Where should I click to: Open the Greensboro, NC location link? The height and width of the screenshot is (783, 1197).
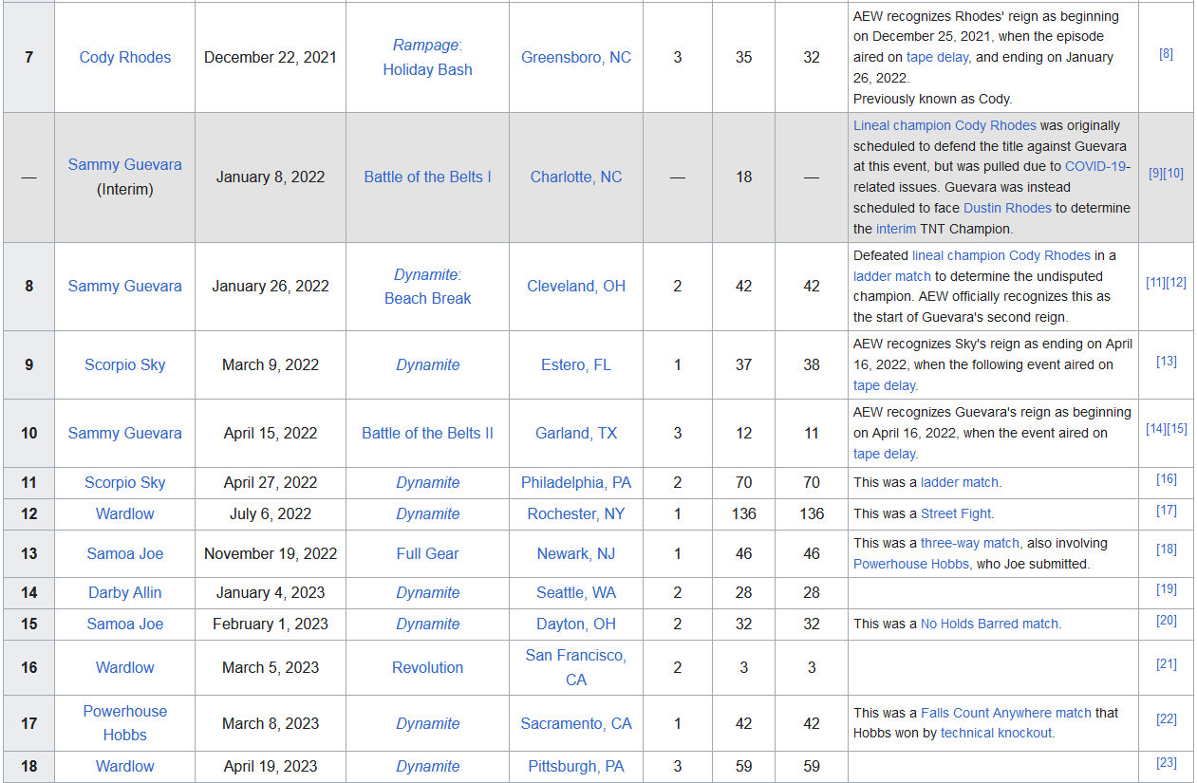coord(575,57)
